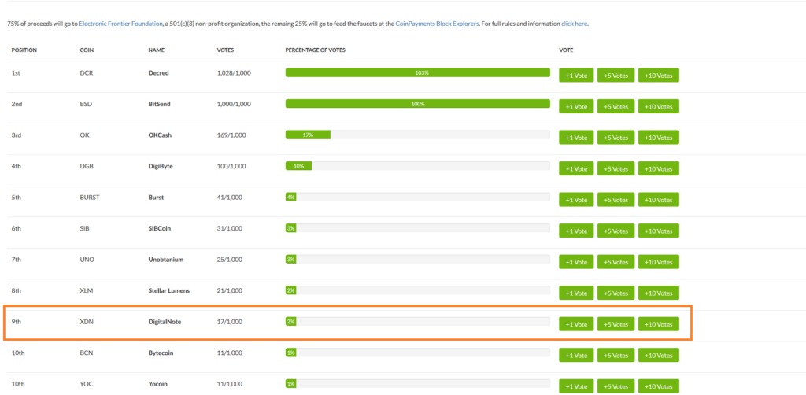The height and width of the screenshot is (395, 806).
Task: Cast +10 Votes for OKCash
Action: click(659, 137)
